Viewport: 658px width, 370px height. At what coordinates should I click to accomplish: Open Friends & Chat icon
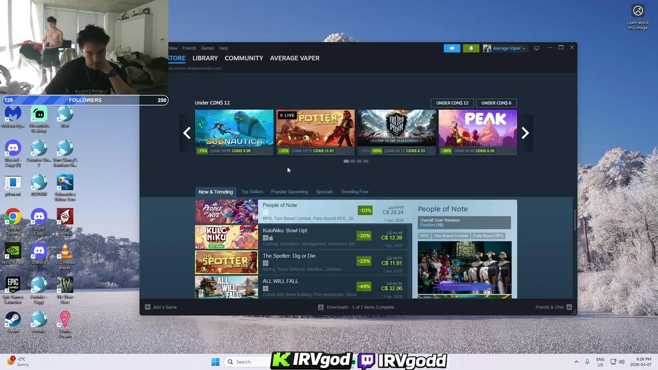tap(569, 307)
